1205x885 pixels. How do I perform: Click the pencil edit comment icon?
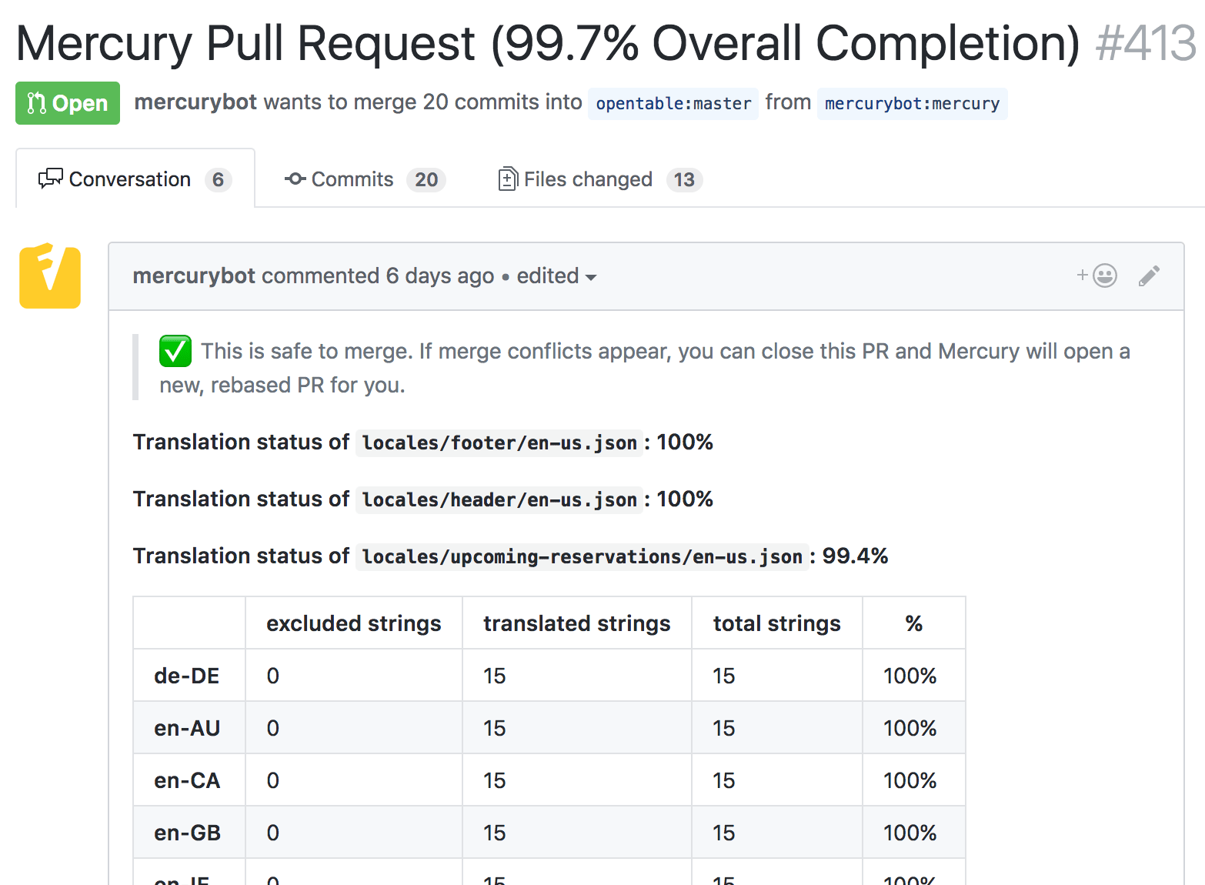(x=1149, y=276)
